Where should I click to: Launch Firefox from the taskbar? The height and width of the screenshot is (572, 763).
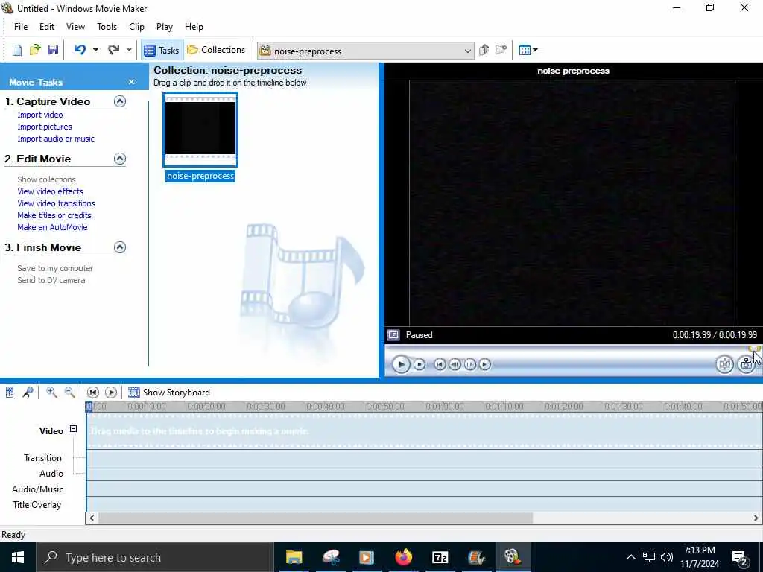point(403,557)
